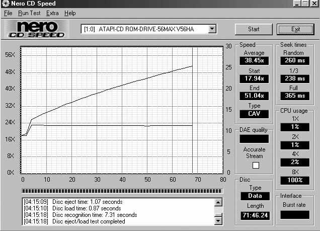The image size is (320, 231).
Task: Click the disc Length field 71:46.24
Action: pyautogui.click(x=254, y=216)
